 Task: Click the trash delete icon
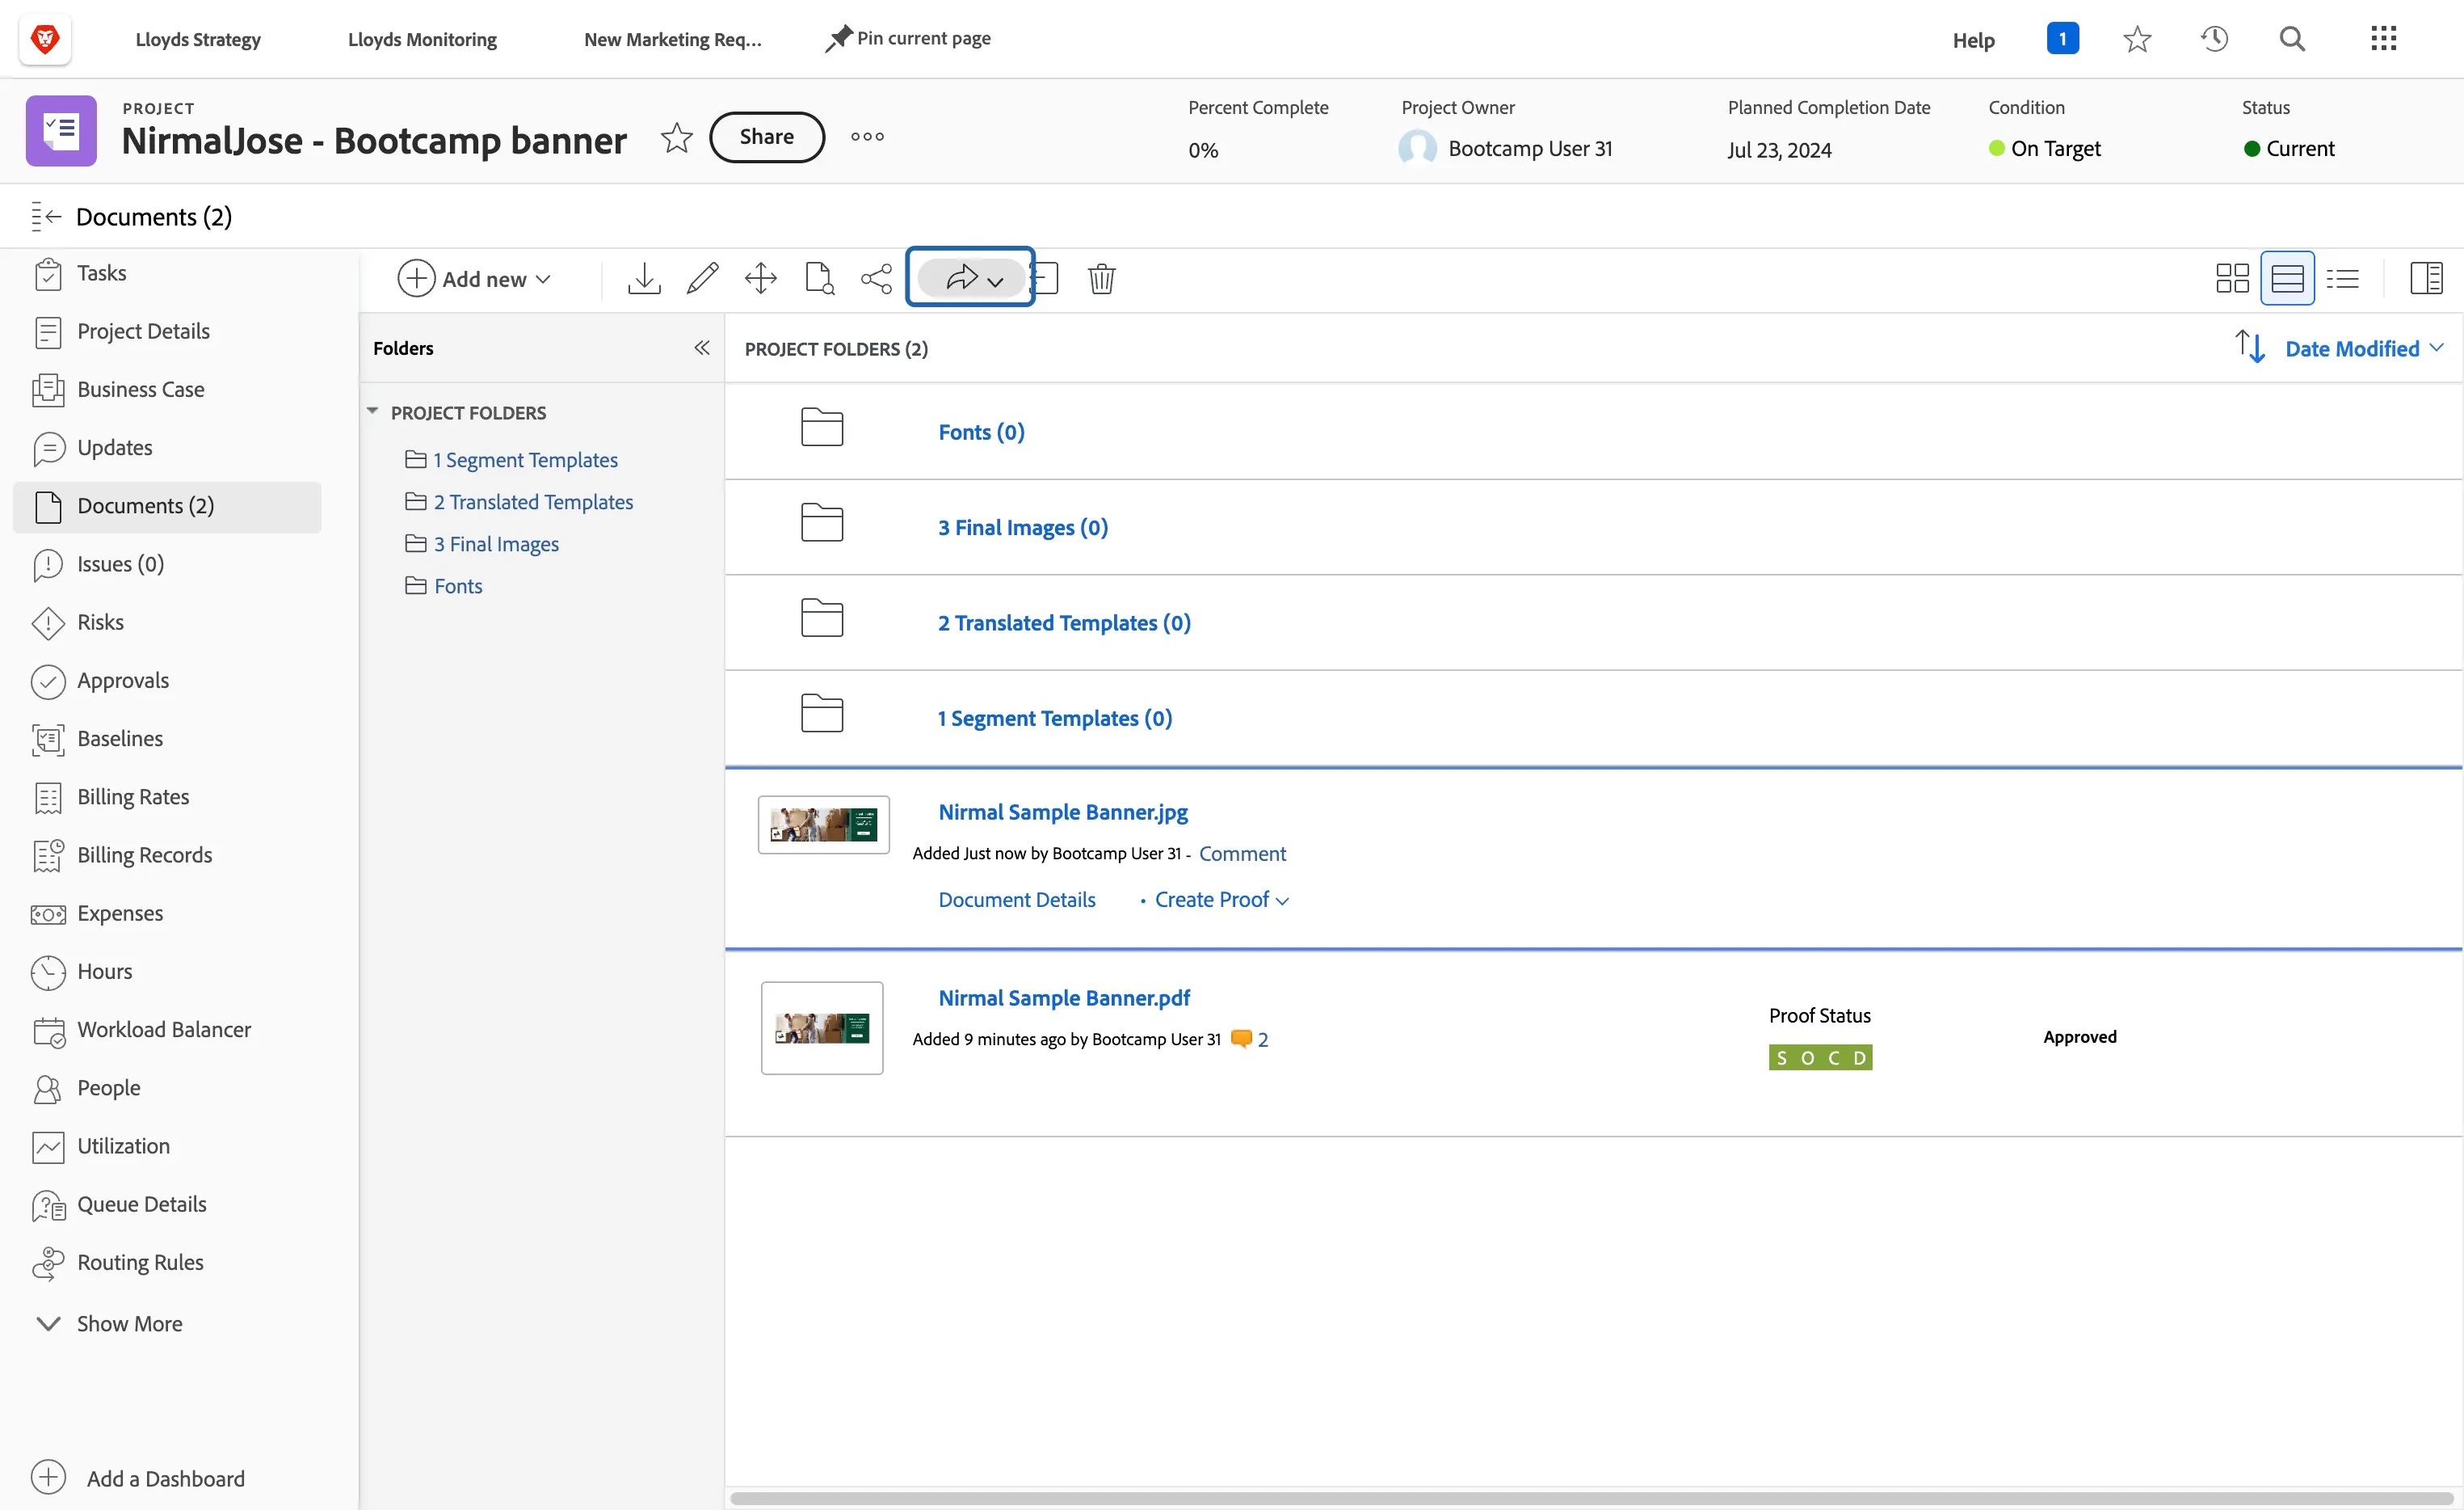(x=1101, y=278)
